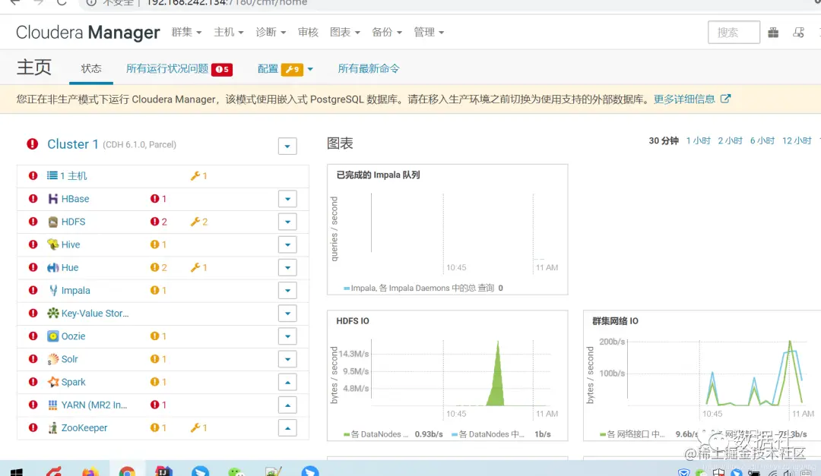Open the 诊断 menu

pos(271,33)
